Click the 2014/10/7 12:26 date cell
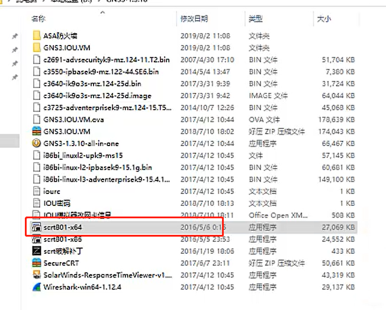Image resolution: width=386 pixels, height=310 pixels. [207, 108]
